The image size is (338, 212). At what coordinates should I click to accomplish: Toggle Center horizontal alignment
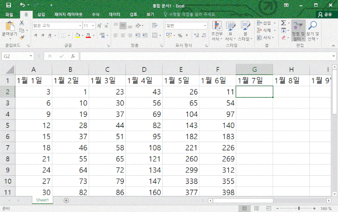[x=123, y=35]
